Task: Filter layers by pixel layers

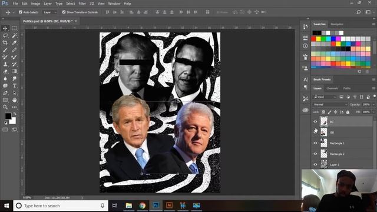Action: coord(342,97)
